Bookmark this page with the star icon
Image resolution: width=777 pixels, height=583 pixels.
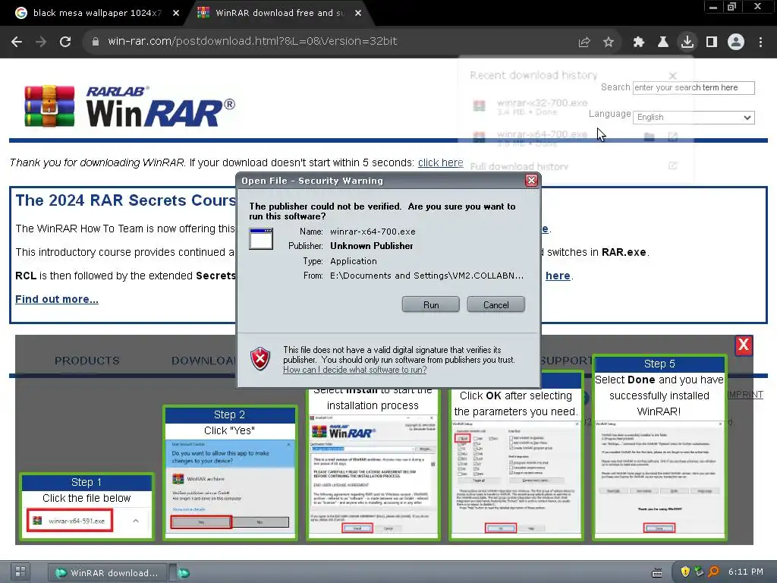pos(609,43)
